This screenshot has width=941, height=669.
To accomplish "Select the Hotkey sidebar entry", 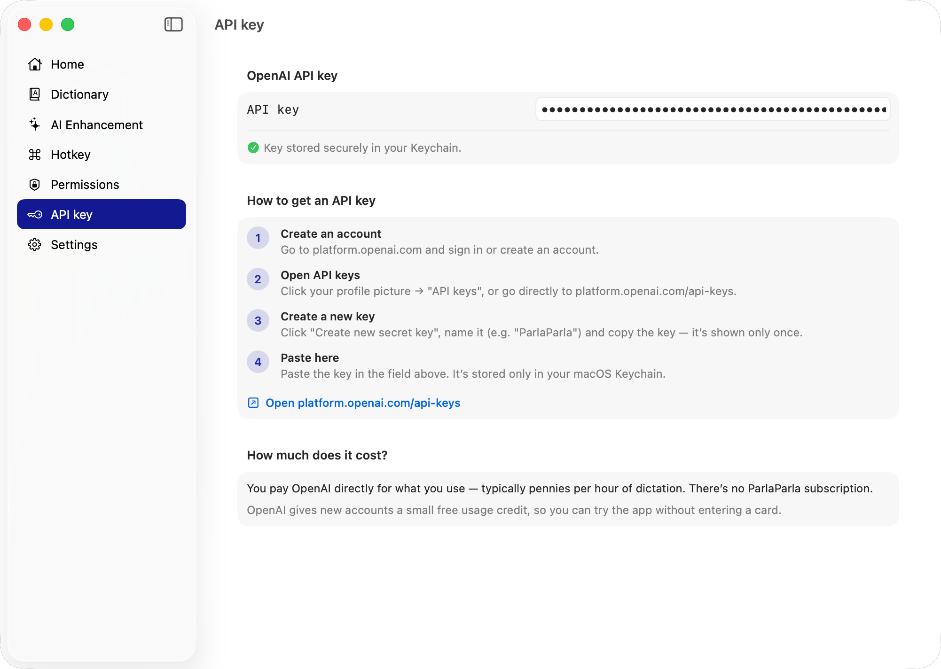I will (x=71, y=155).
